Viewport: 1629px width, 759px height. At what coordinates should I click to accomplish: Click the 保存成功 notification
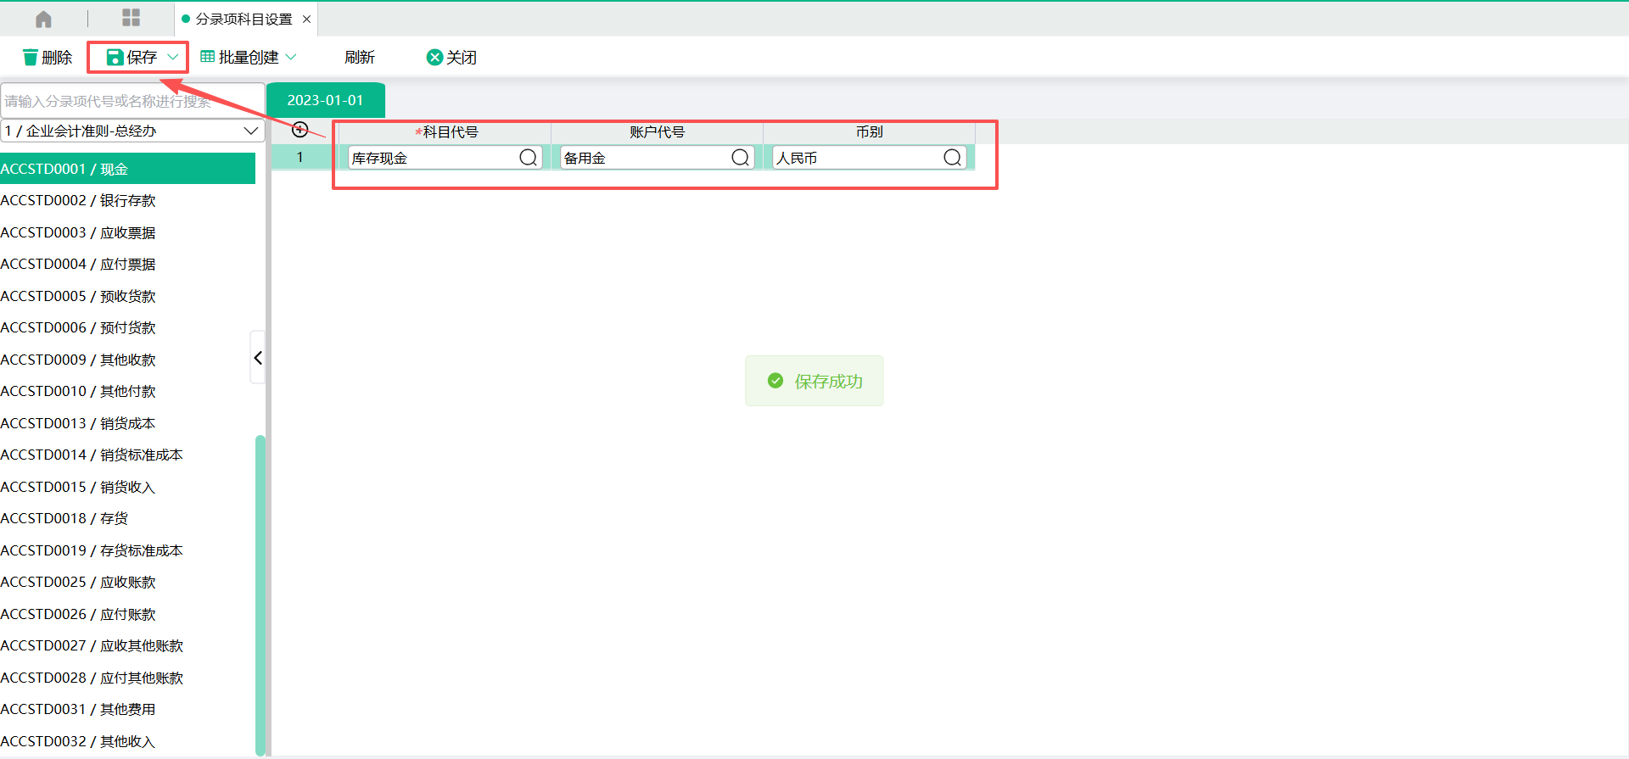[814, 381]
